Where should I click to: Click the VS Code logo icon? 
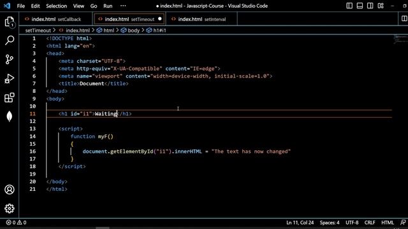pyautogui.click(x=7, y=6)
